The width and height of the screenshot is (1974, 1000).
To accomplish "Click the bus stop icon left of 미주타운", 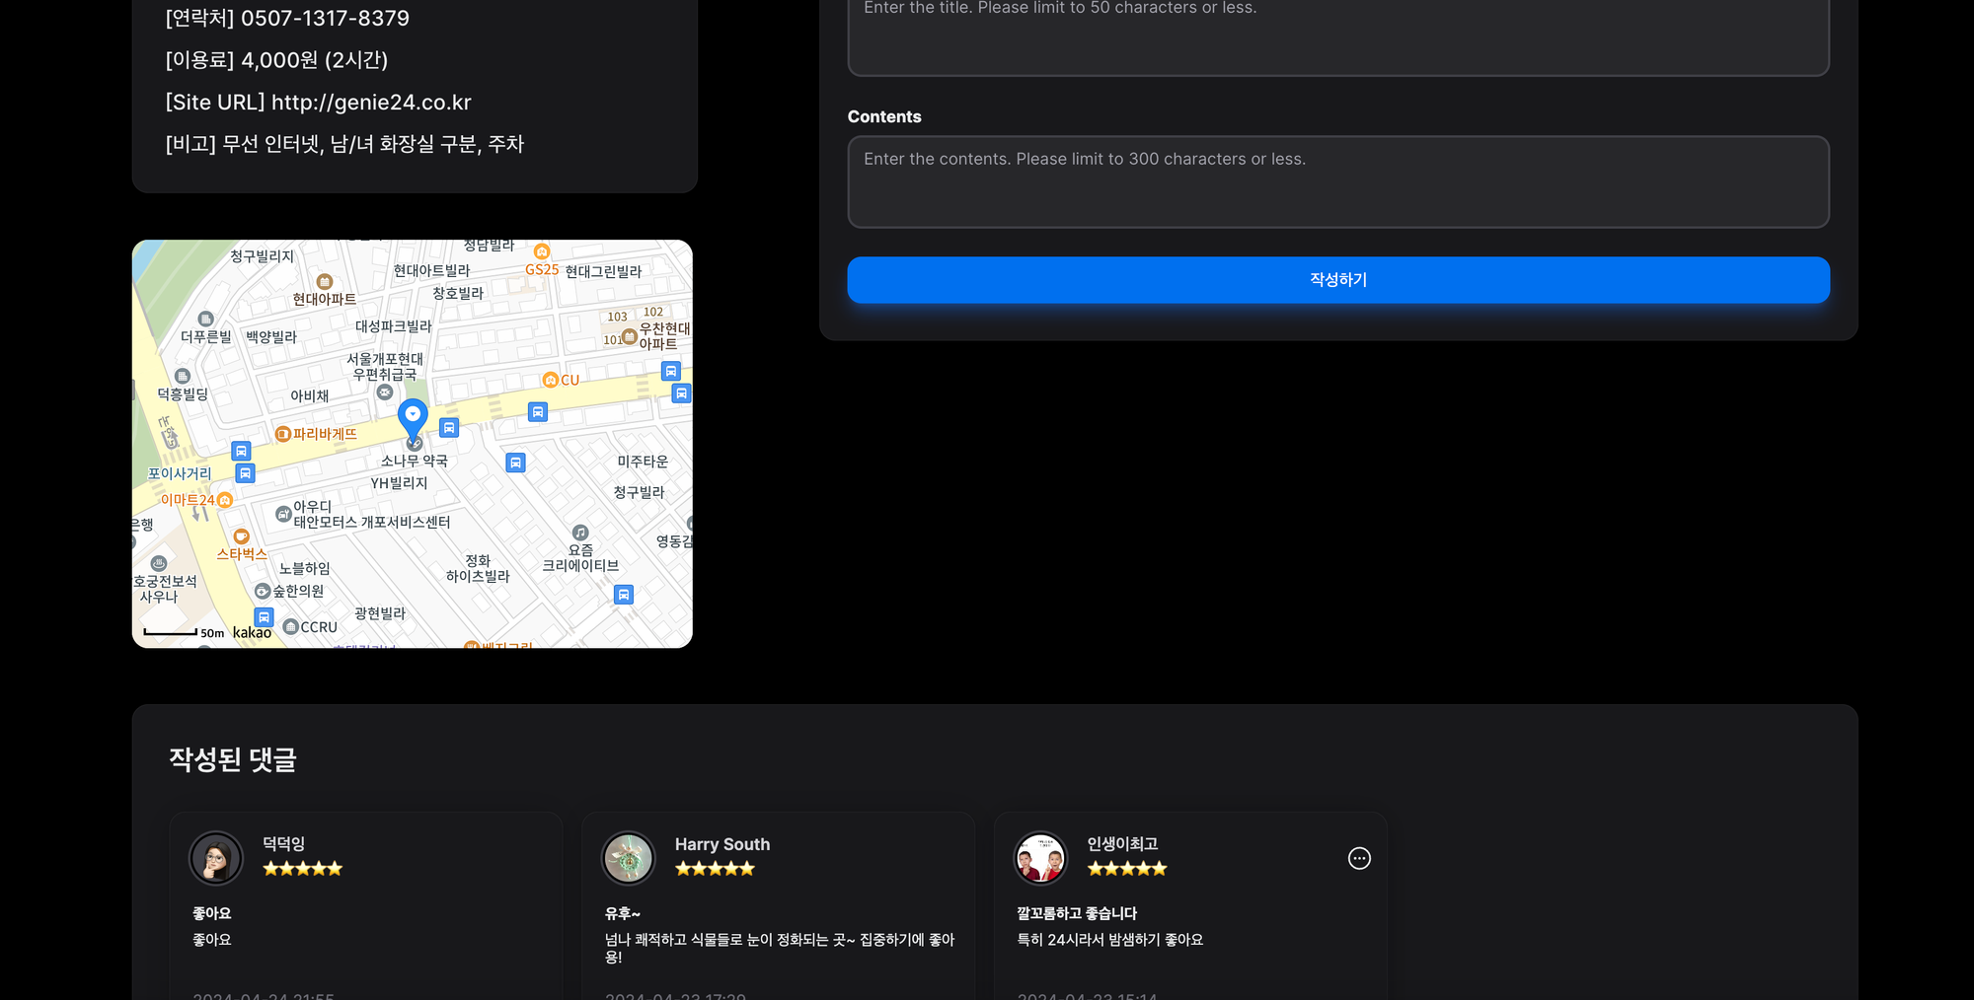I will pyautogui.click(x=515, y=463).
